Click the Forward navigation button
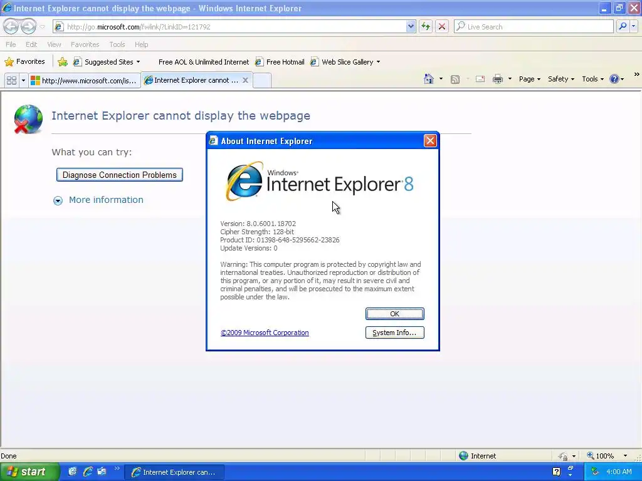 28,26
